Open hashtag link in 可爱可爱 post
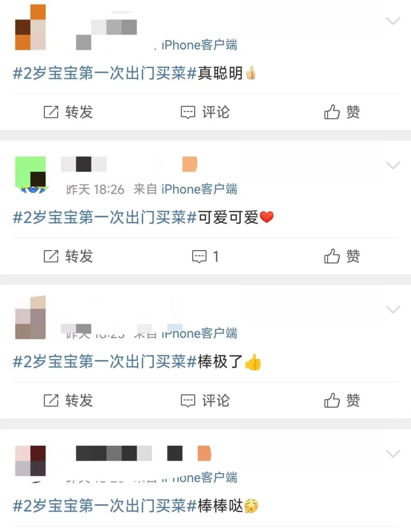 (x=105, y=217)
